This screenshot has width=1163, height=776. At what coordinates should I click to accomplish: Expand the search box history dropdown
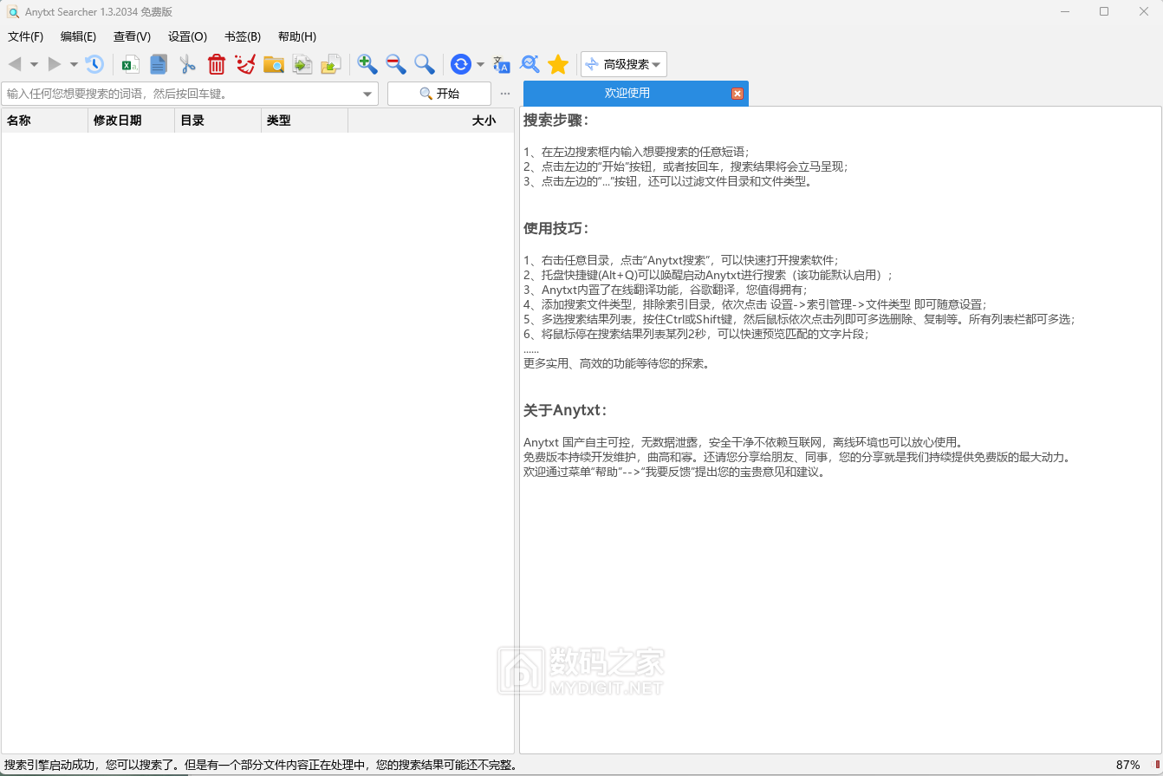click(x=367, y=94)
